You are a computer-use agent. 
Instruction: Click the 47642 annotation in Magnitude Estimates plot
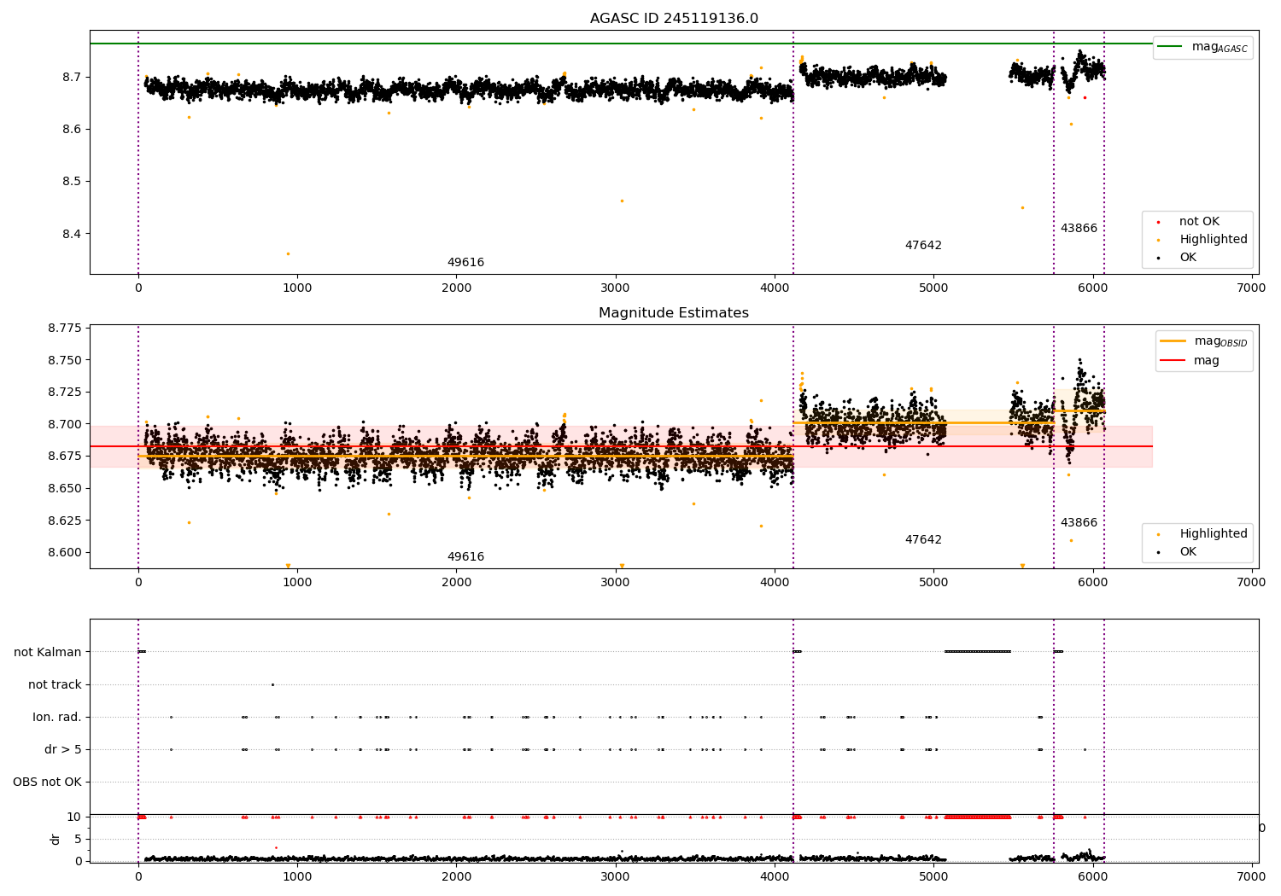923,540
